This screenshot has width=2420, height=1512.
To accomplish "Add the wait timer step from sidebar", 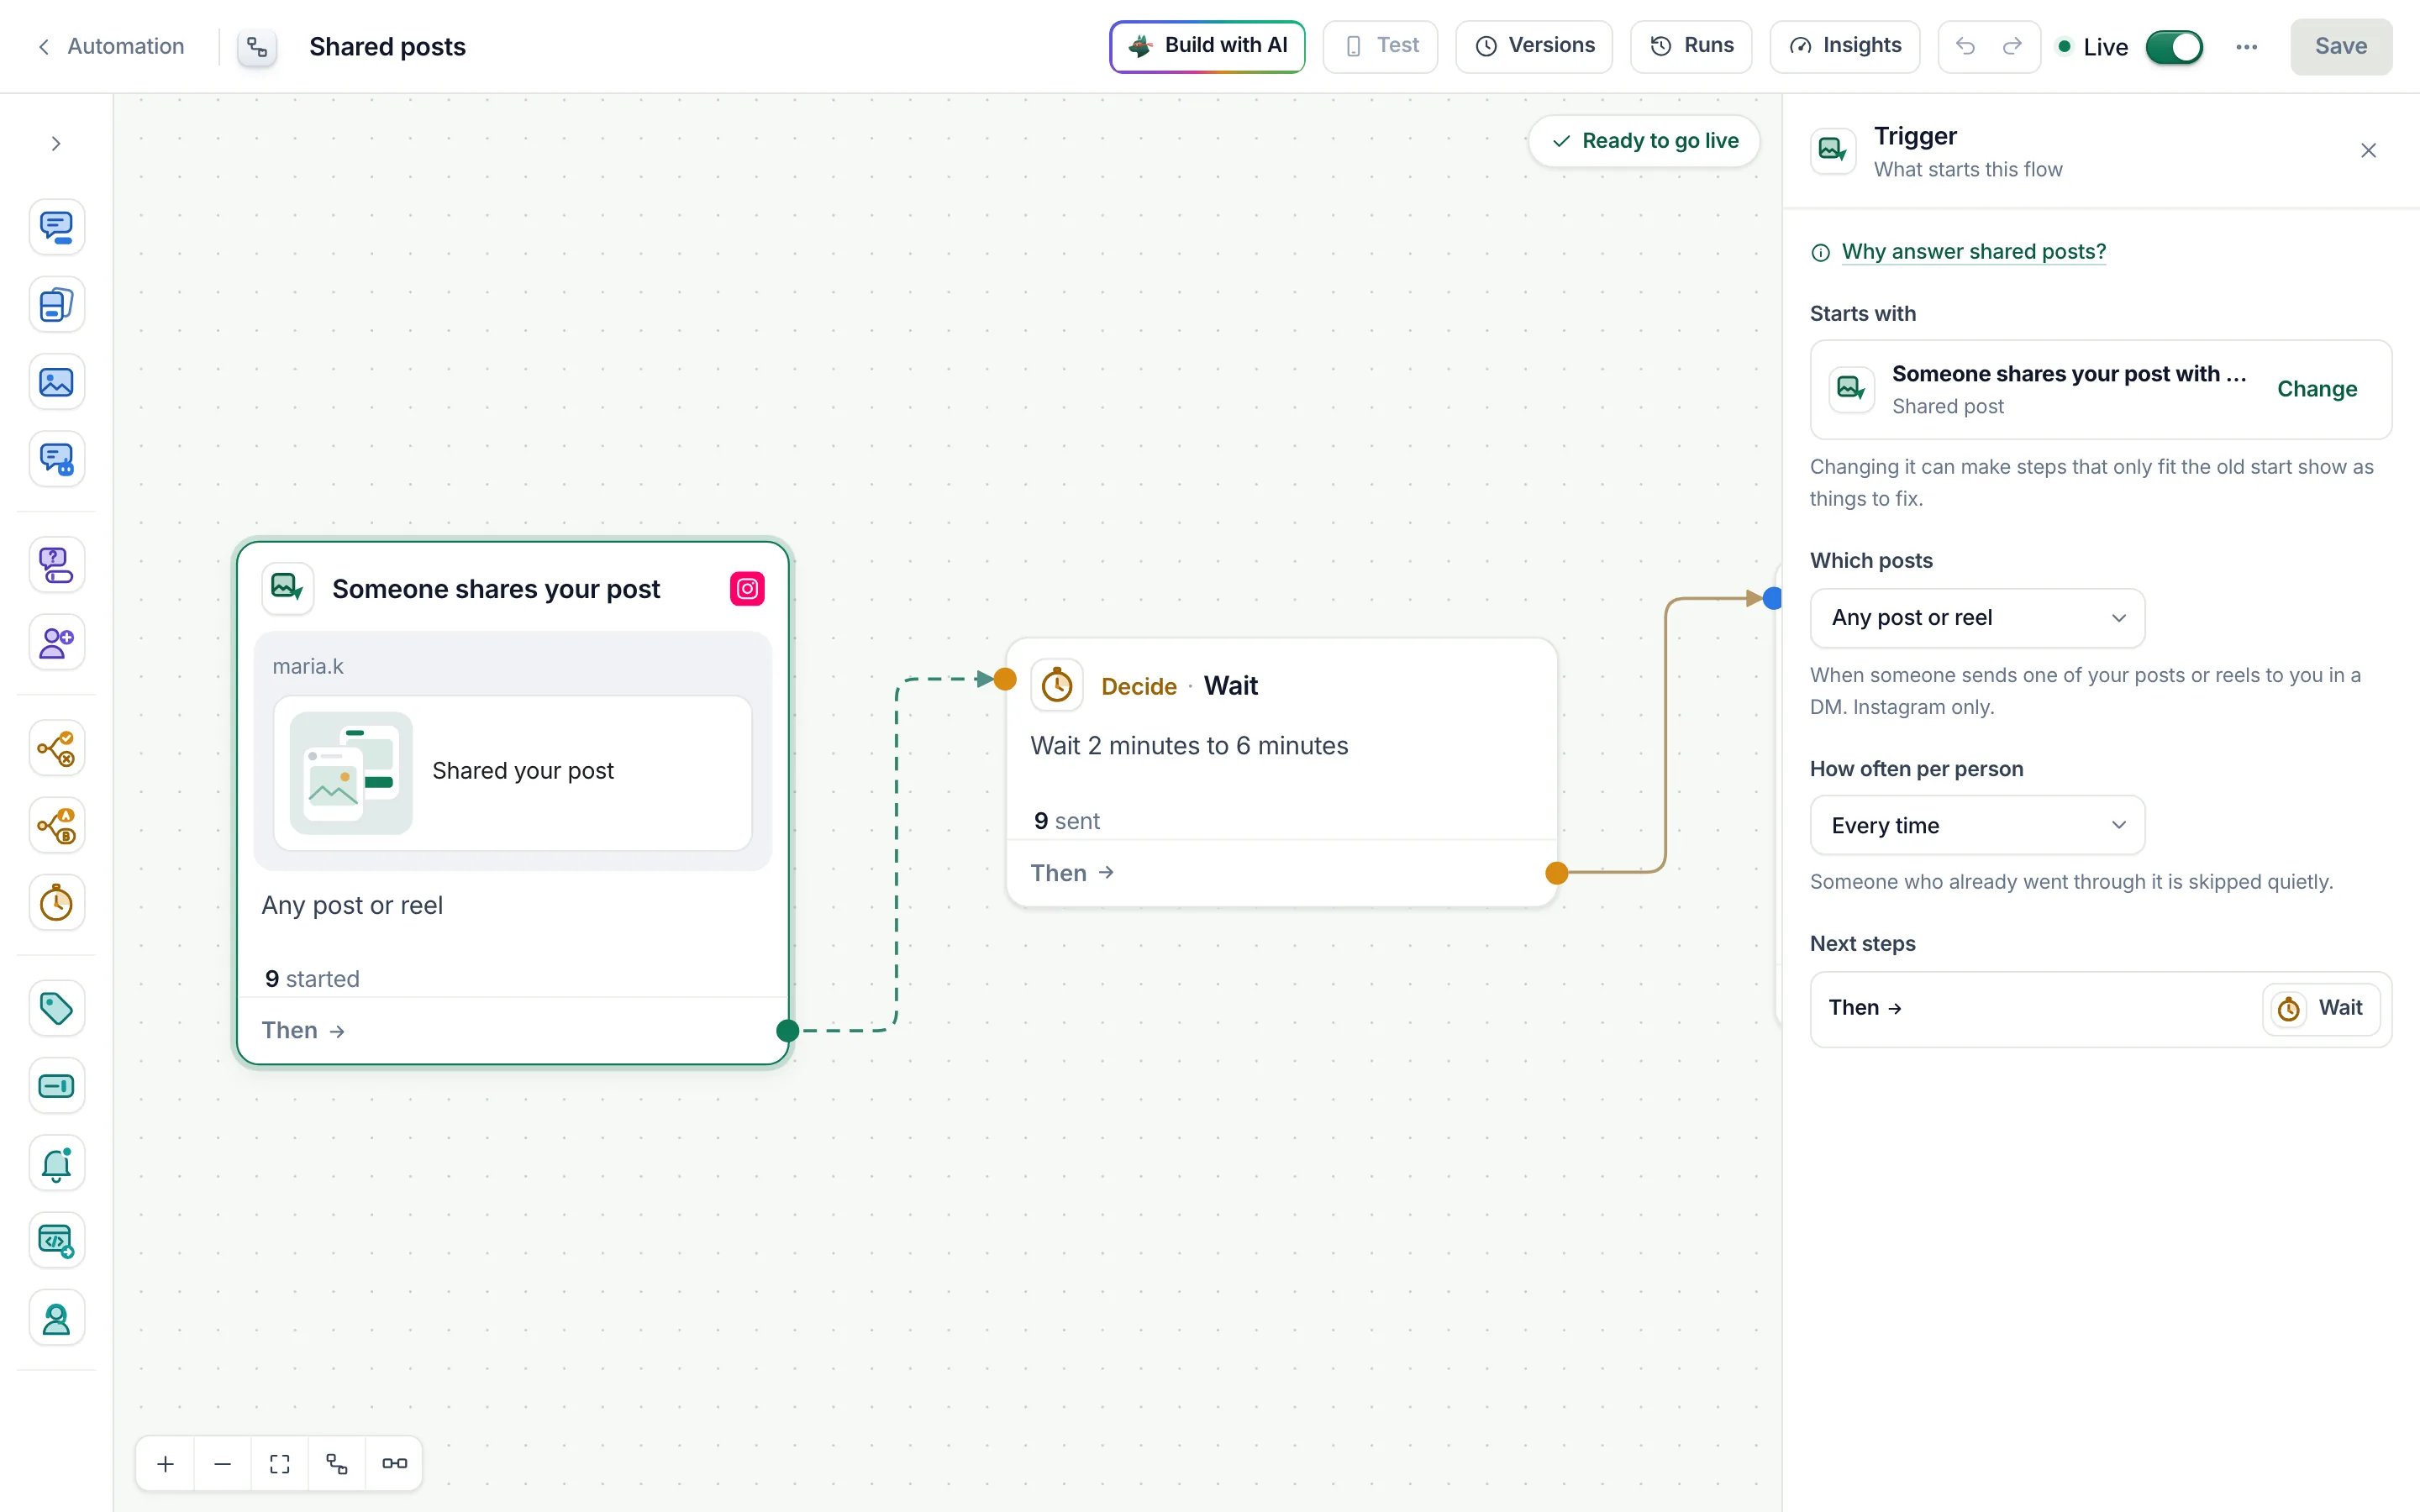I will 56,903.
